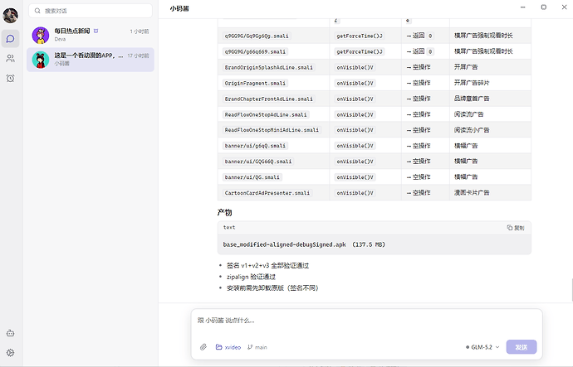573x367 pixels.
Task: Click the paperclip attachment icon
Action: (203, 347)
